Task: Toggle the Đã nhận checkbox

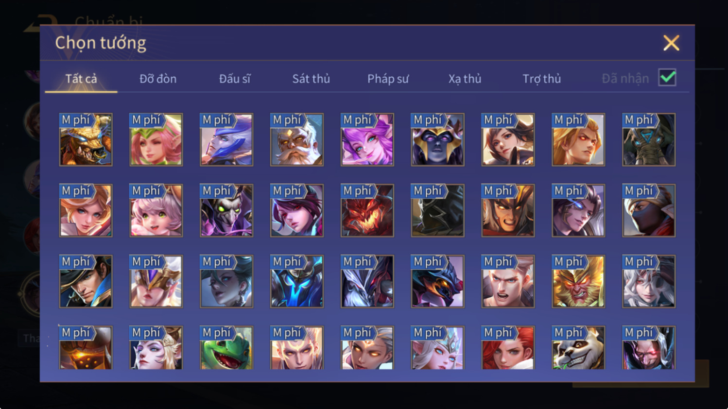Action: 667,78
